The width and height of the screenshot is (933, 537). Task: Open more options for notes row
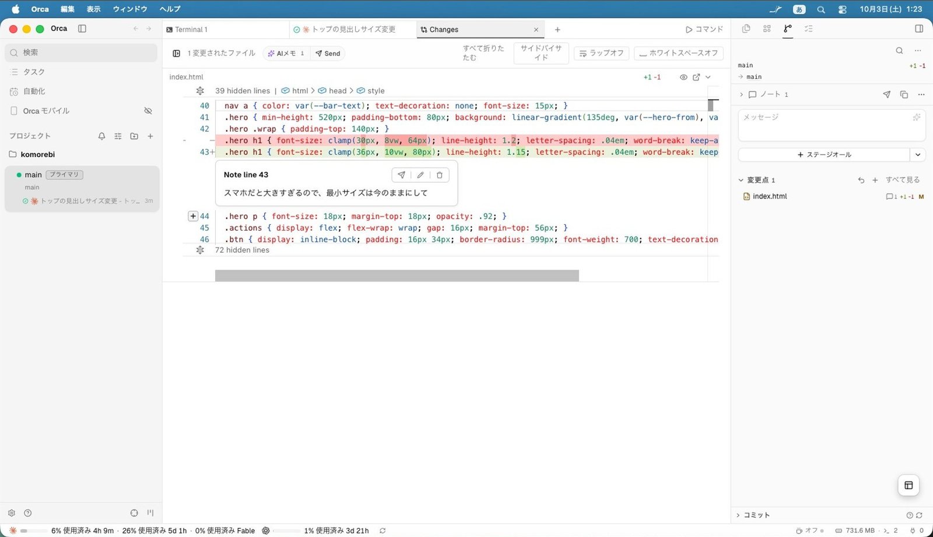921,95
